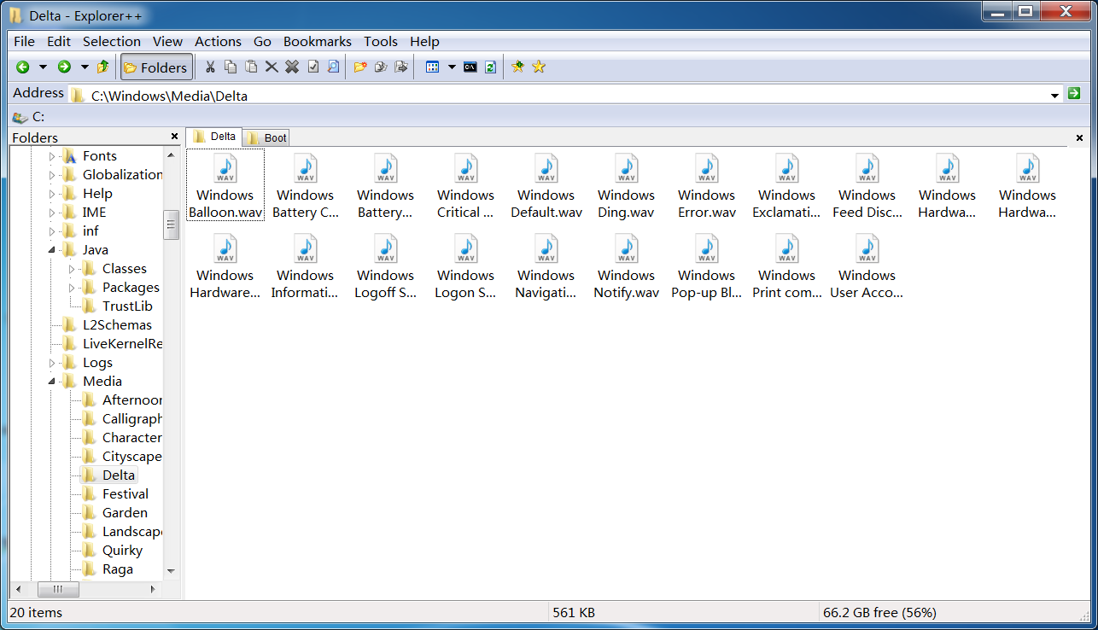This screenshot has height=630, width=1098.
Task: Close the Folders pane with X
Action: [174, 137]
